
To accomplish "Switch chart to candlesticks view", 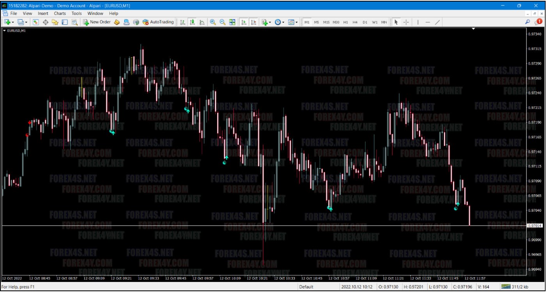I will [192, 22].
